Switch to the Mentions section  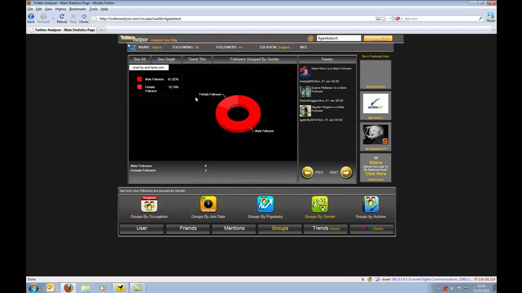point(234,228)
